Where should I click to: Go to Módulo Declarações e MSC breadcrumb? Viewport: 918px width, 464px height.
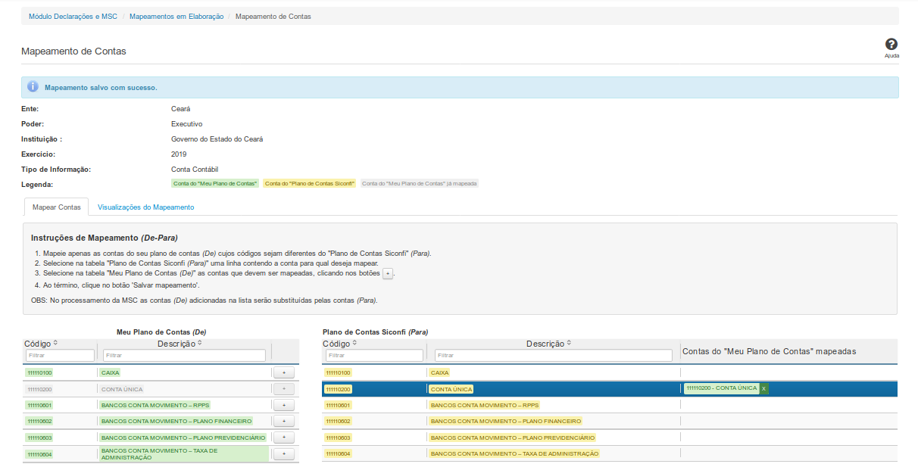71,16
